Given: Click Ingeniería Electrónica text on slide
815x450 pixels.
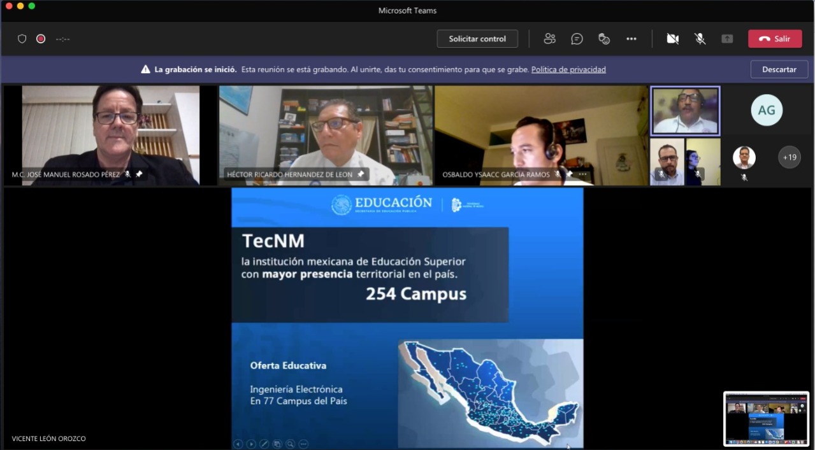Looking at the screenshot, I should (x=296, y=389).
